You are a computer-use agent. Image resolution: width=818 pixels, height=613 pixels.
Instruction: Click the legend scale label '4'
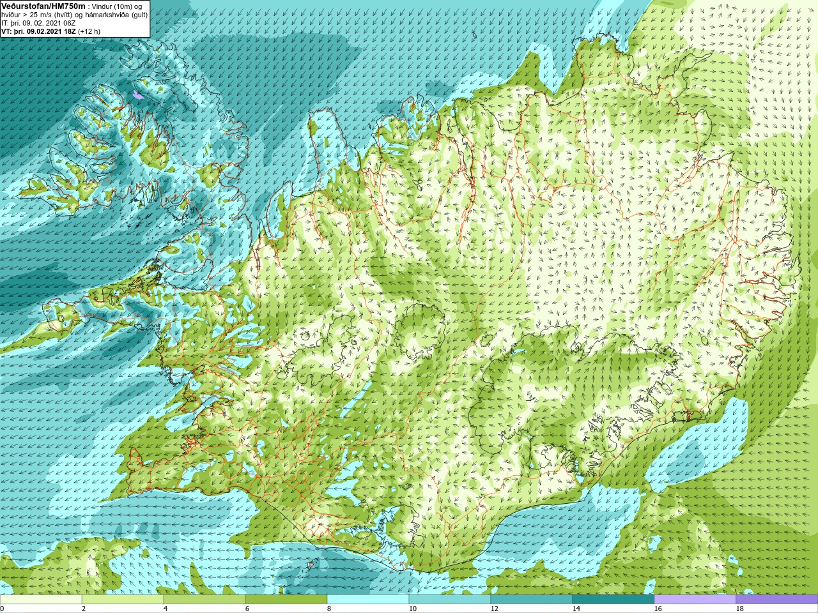tap(166, 609)
